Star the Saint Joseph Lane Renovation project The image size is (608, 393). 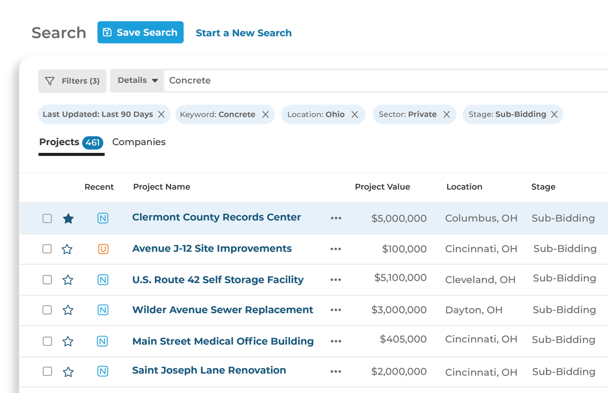(68, 371)
